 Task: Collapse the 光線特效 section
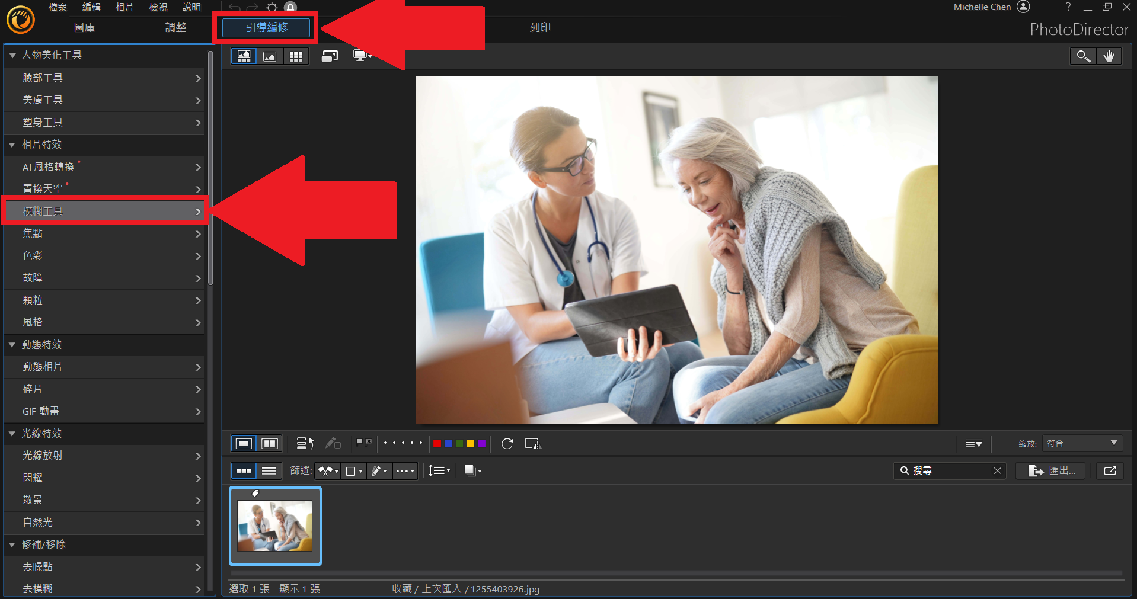[12, 434]
